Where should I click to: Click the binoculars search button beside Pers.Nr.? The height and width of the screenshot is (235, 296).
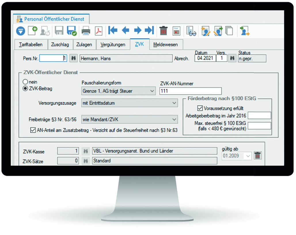[74, 58]
